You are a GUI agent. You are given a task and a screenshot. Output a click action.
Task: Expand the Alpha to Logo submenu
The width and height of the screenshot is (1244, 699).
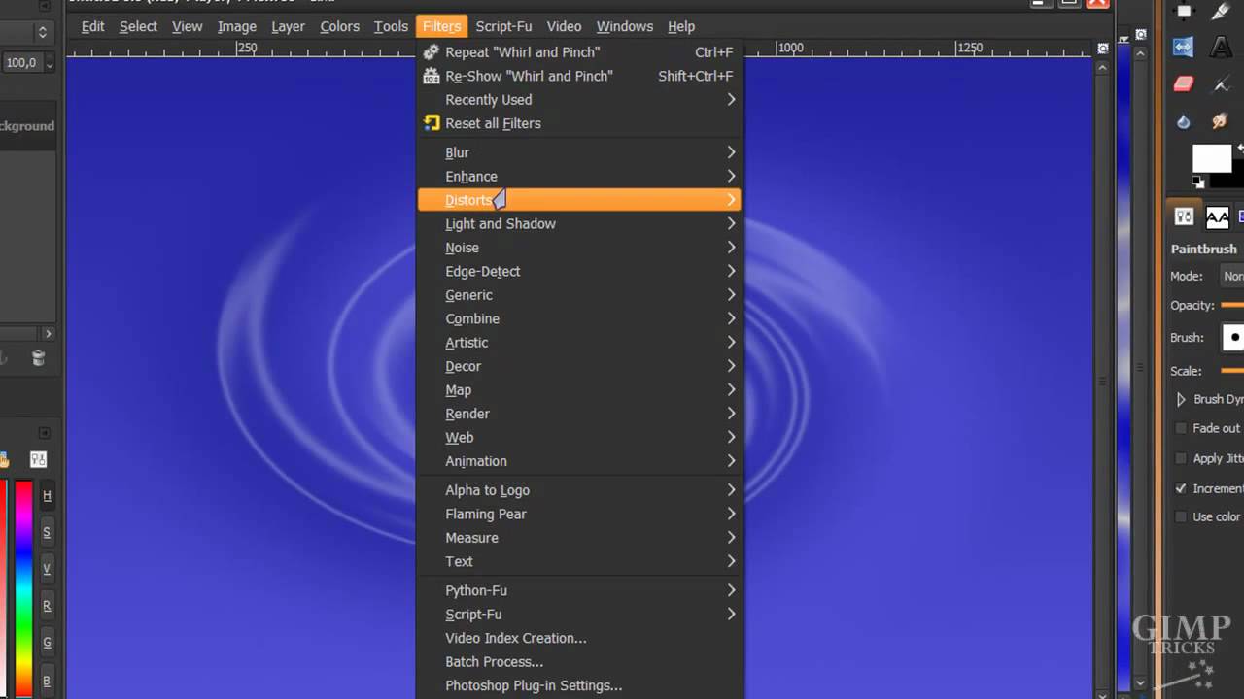[x=579, y=490]
